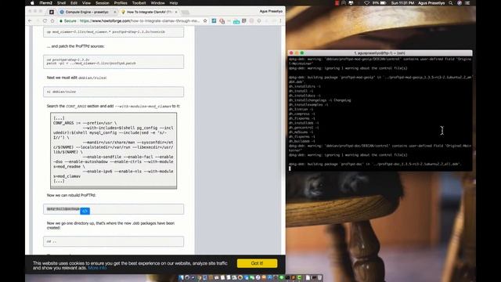Open Spotlight search magnifier

[x=451, y=3]
